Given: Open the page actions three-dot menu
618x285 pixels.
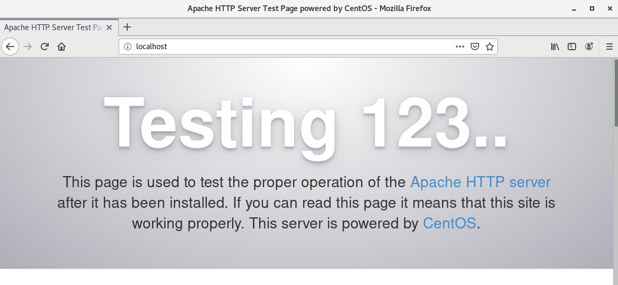Looking at the screenshot, I should [x=460, y=47].
